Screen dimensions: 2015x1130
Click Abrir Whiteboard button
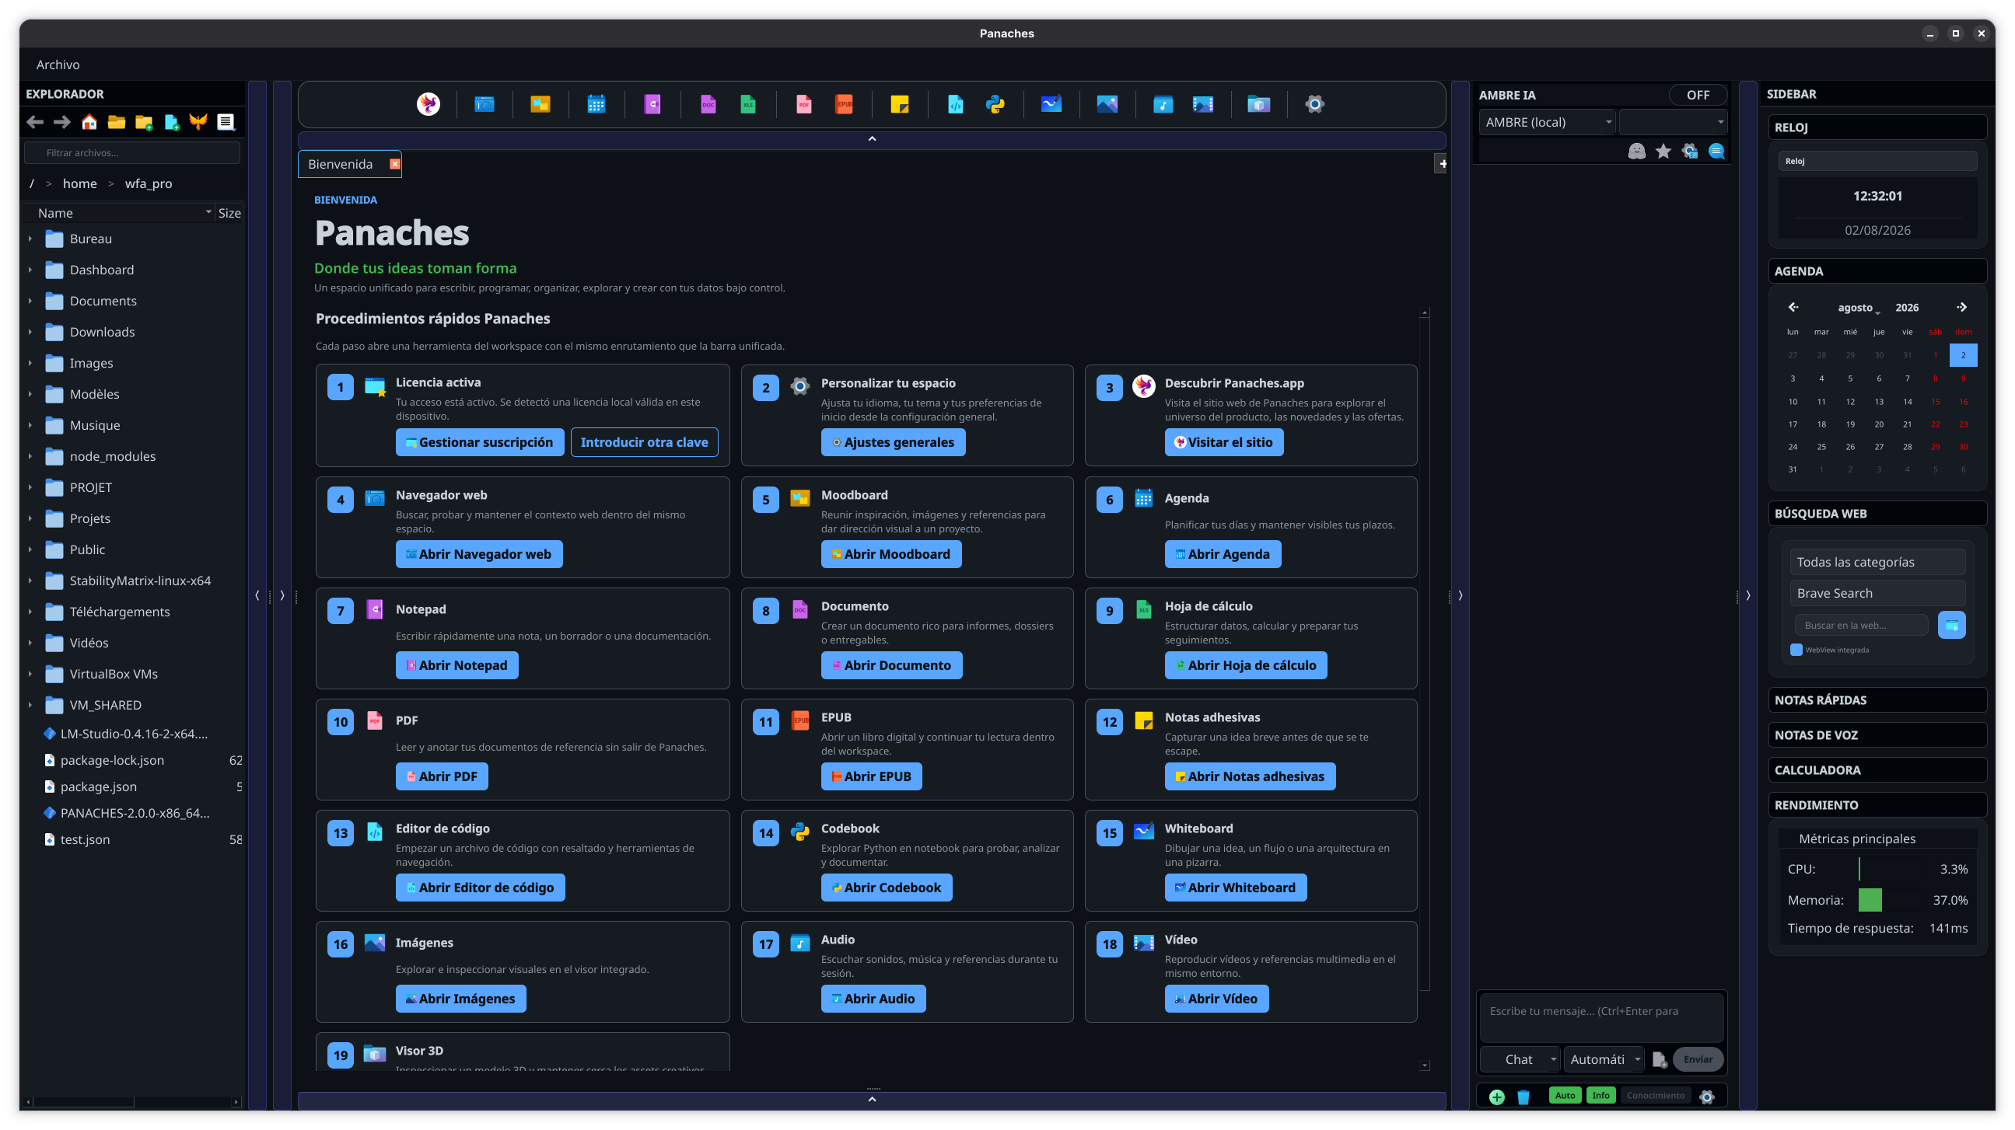point(1235,888)
